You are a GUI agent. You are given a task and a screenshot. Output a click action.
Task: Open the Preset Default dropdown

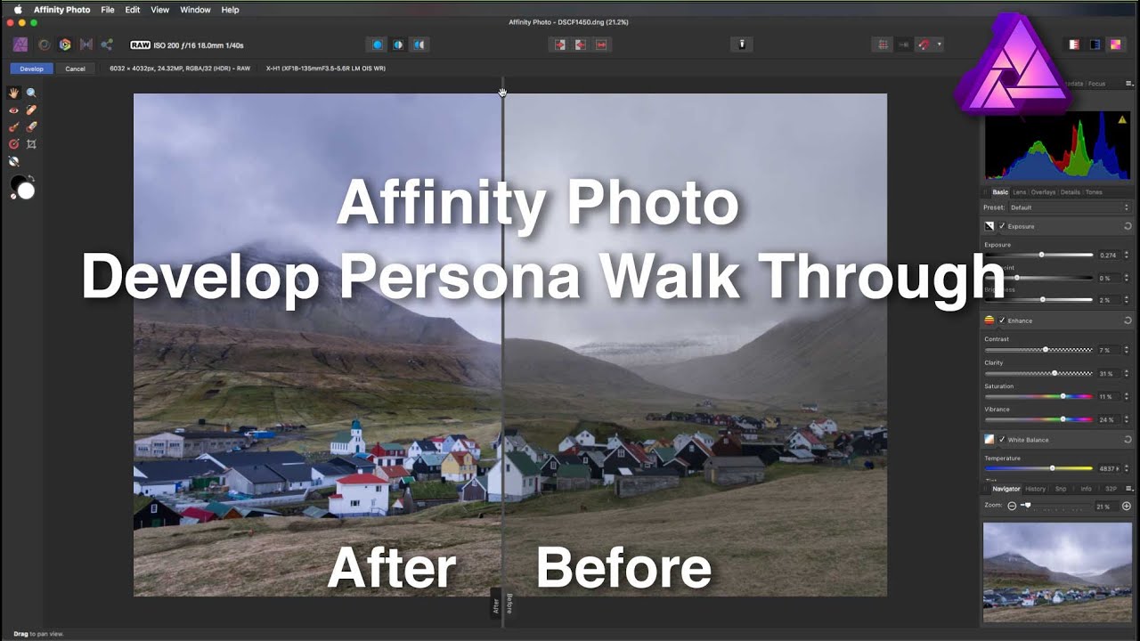point(1069,207)
